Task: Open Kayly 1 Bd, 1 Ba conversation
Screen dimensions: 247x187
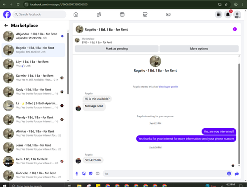Action: pos(33,92)
